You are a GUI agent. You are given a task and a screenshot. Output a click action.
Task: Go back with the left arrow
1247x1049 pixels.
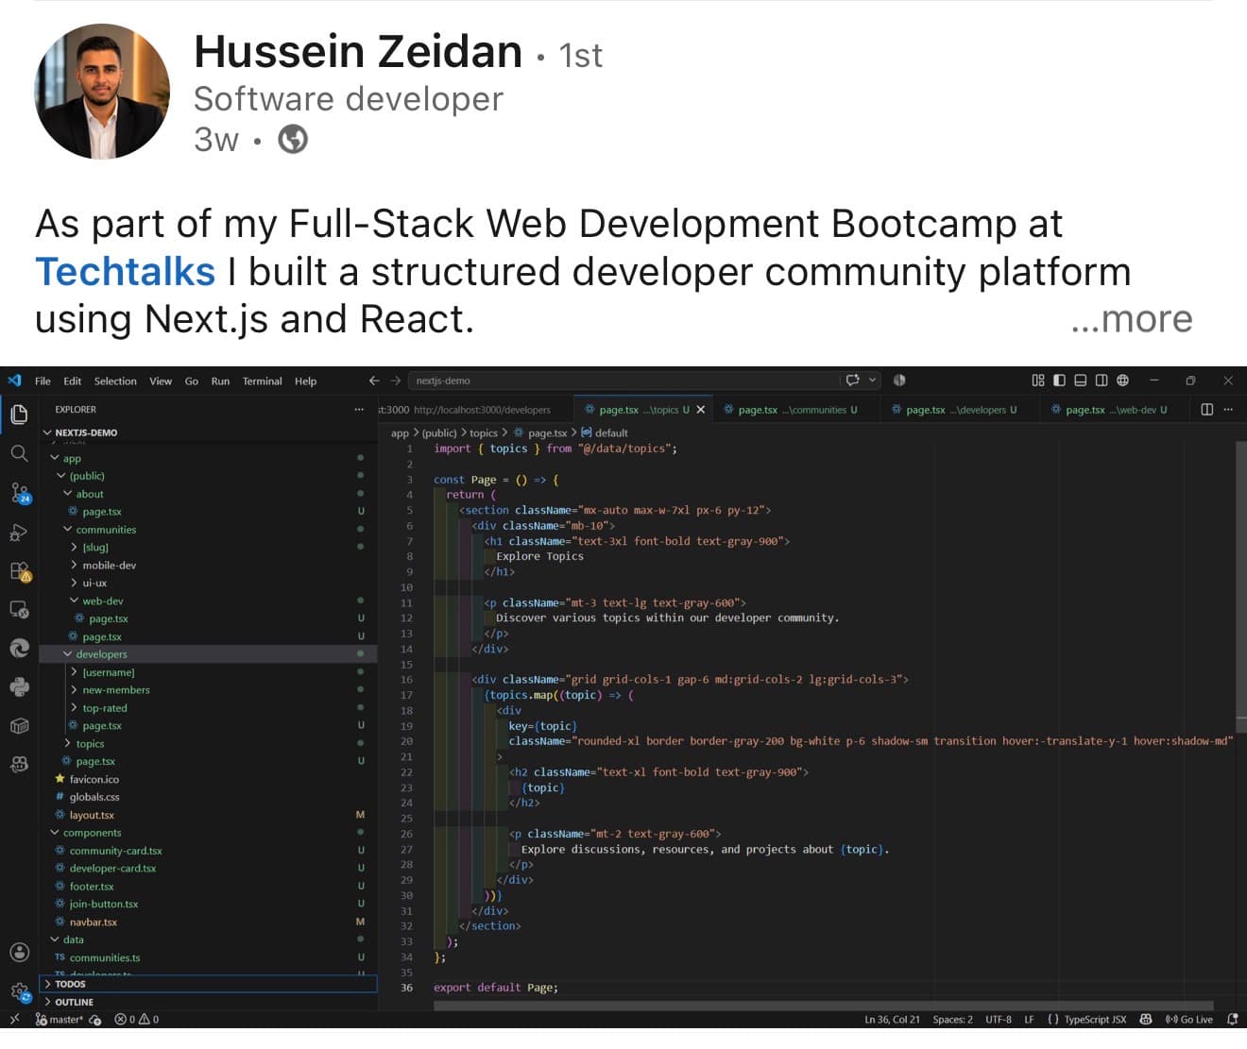374,381
